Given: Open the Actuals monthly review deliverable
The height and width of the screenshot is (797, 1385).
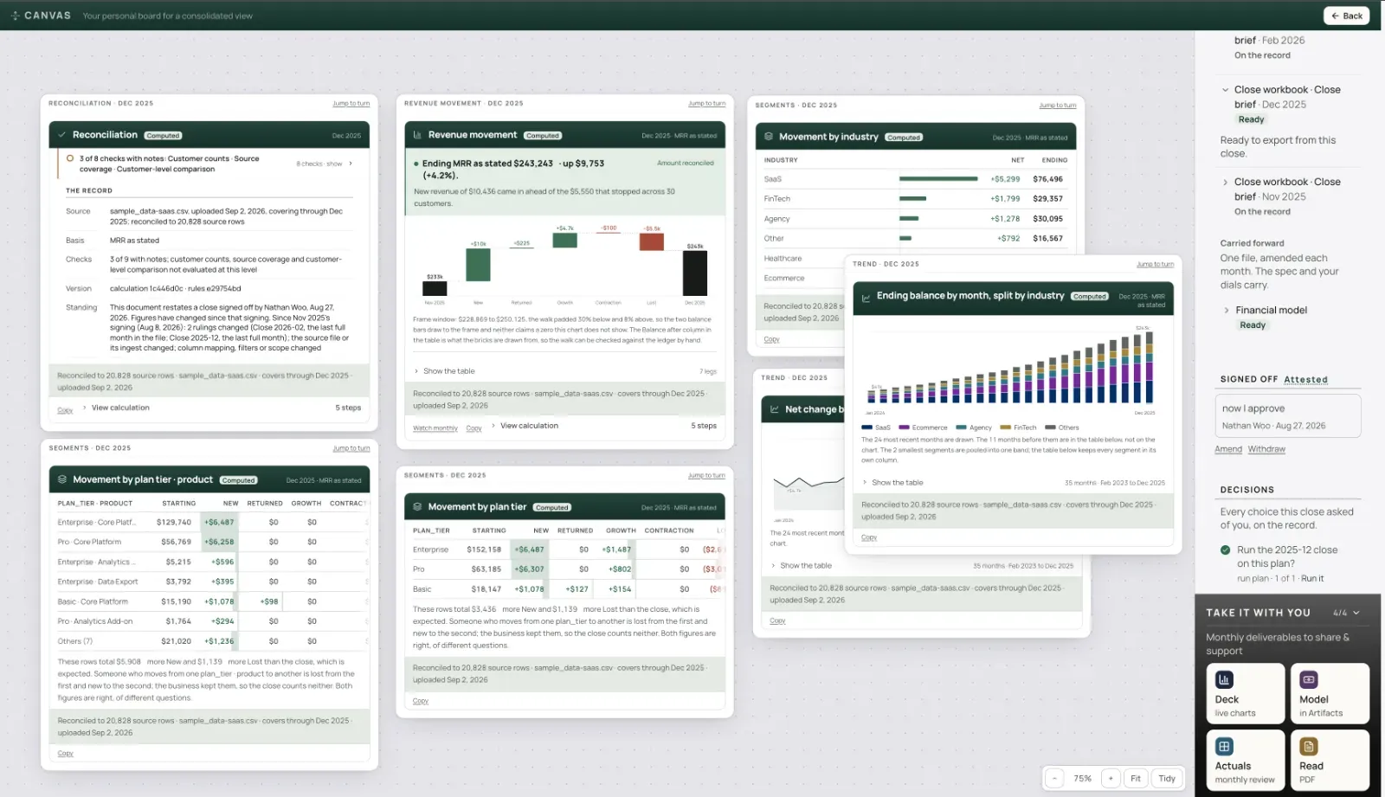Looking at the screenshot, I should click(x=1245, y=760).
